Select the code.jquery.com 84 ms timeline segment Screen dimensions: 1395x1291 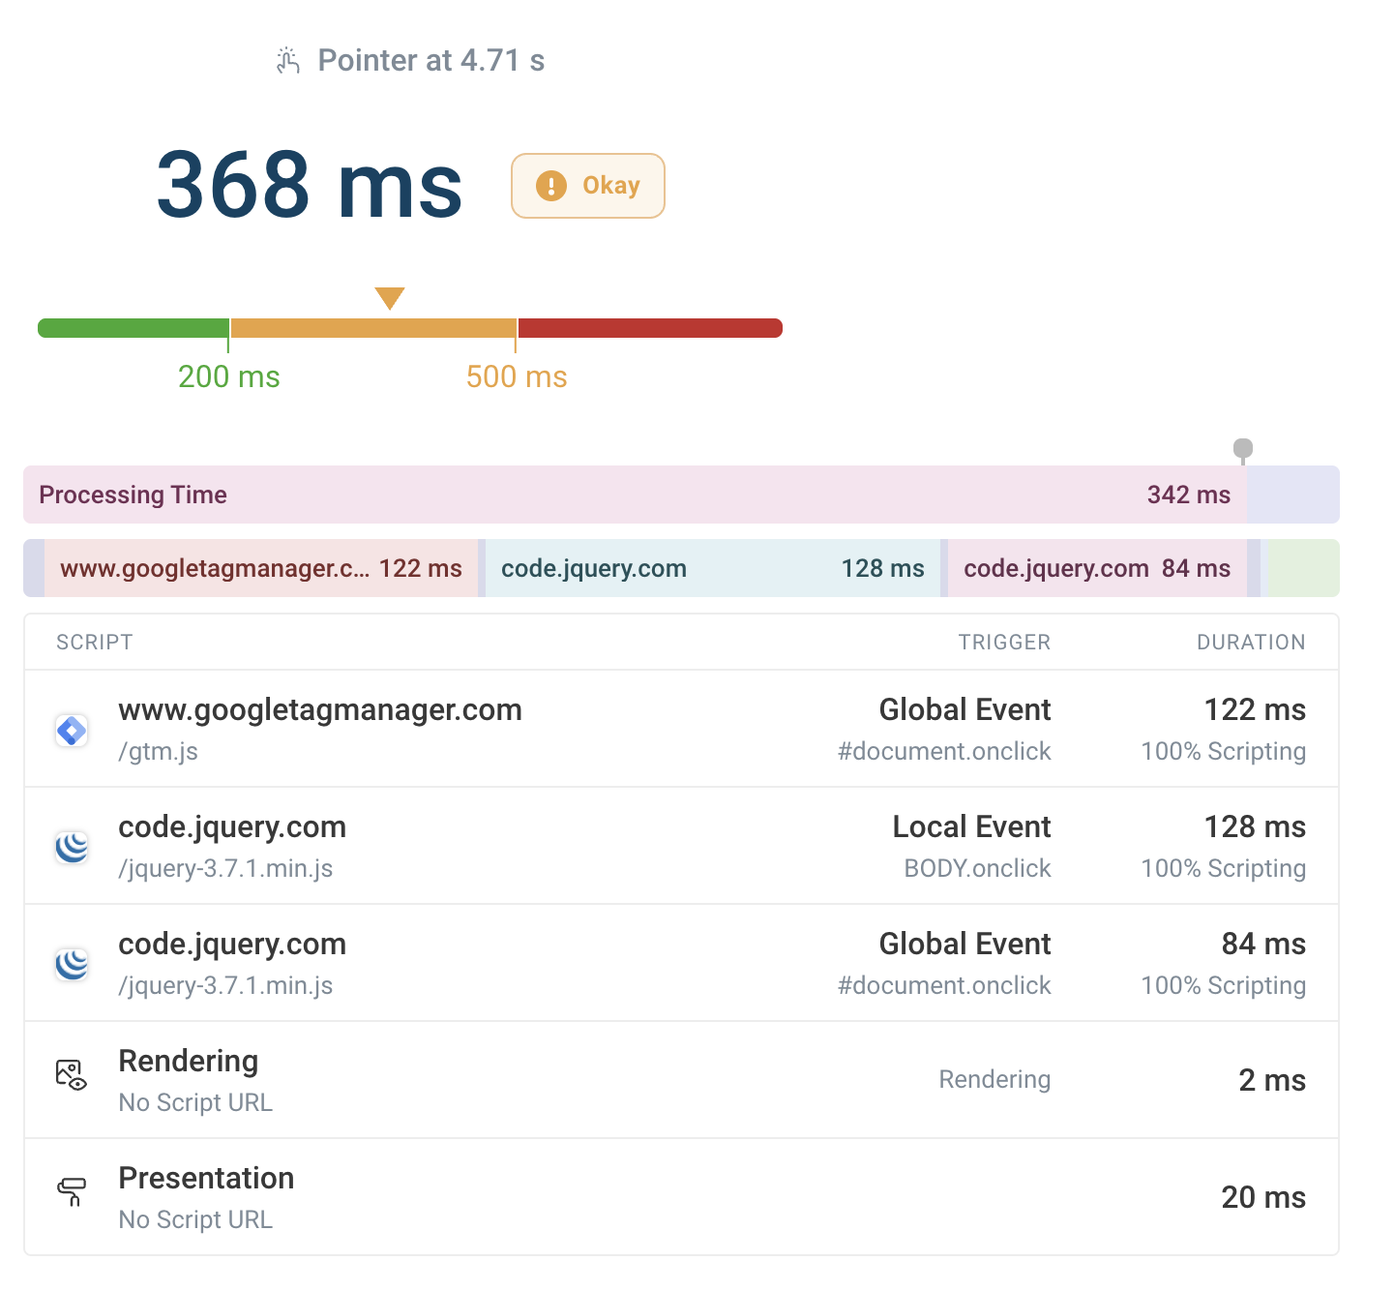click(1097, 568)
